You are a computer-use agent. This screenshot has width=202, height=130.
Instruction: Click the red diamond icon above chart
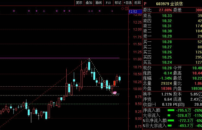tap(123, 9)
